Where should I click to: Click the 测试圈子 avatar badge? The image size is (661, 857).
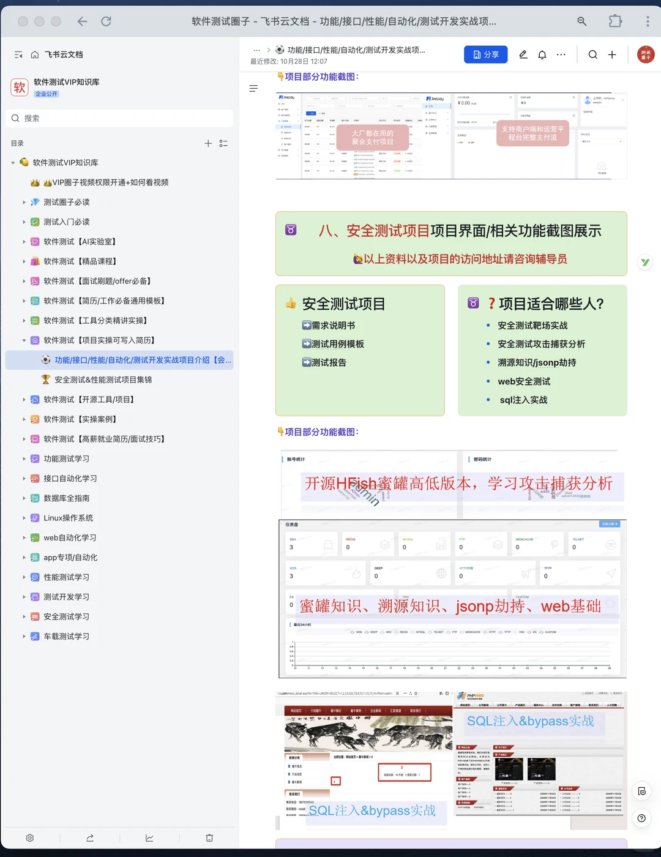(x=646, y=54)
